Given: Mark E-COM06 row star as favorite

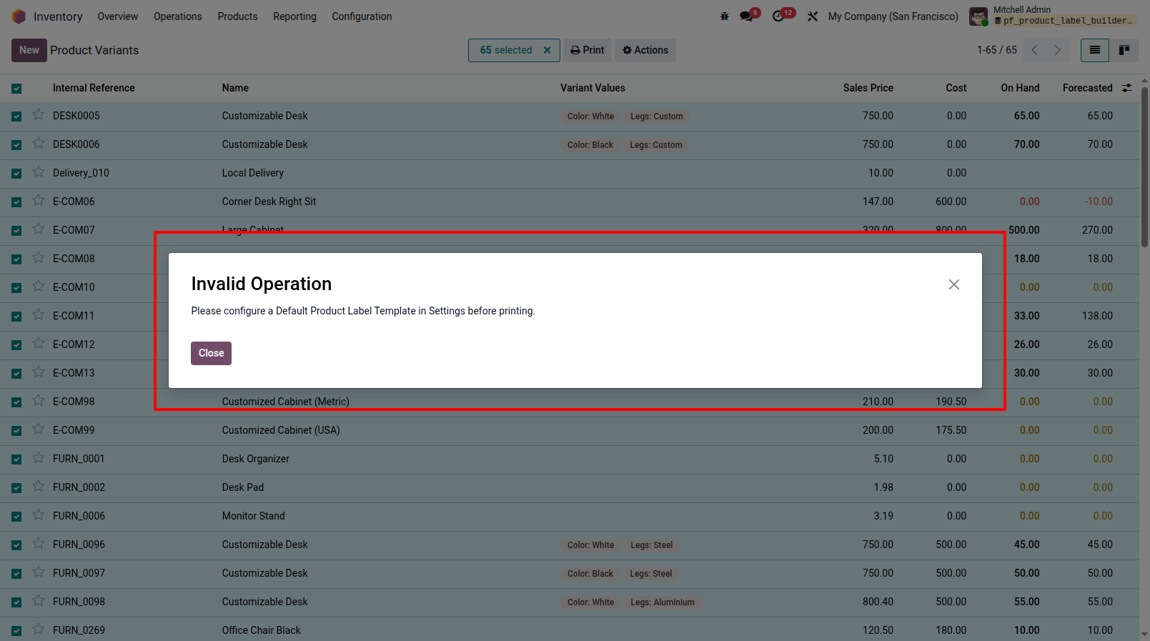Looking at the screenshot, I should [x=39, y=201].
